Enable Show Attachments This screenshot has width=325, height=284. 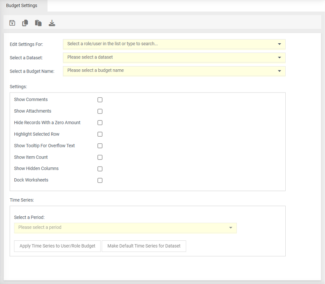point(100,111)
